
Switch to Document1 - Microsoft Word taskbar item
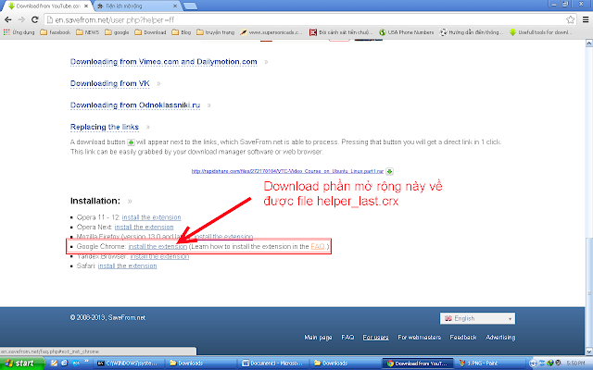pos(275,364)
